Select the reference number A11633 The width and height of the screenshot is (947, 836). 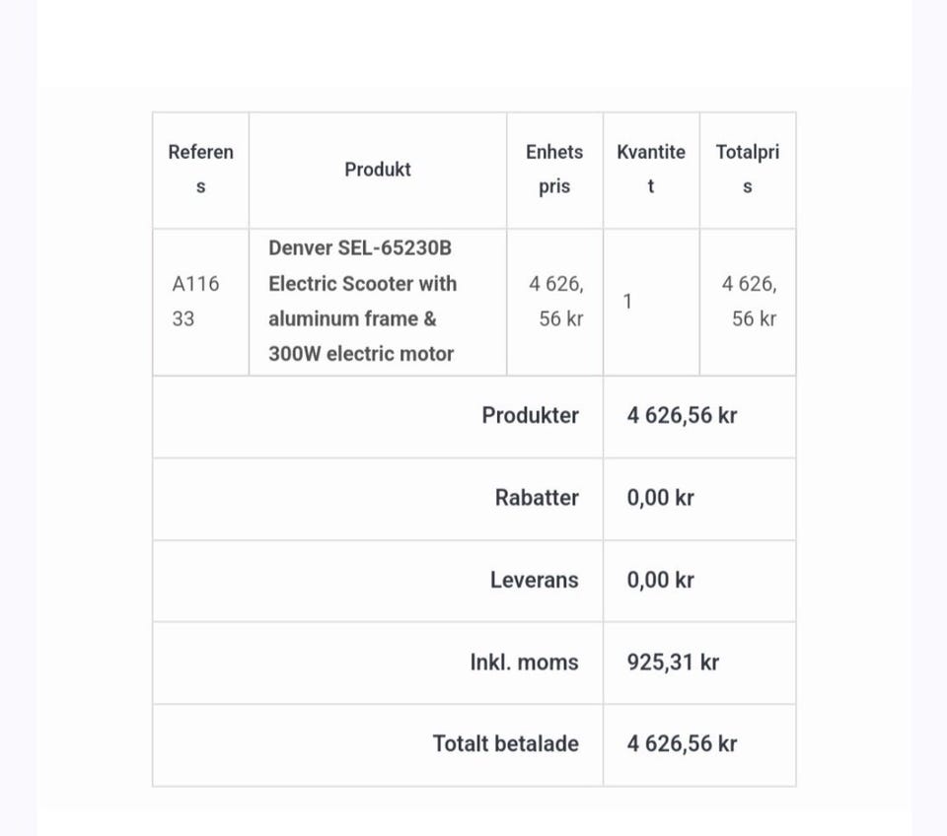coord(195,302)
